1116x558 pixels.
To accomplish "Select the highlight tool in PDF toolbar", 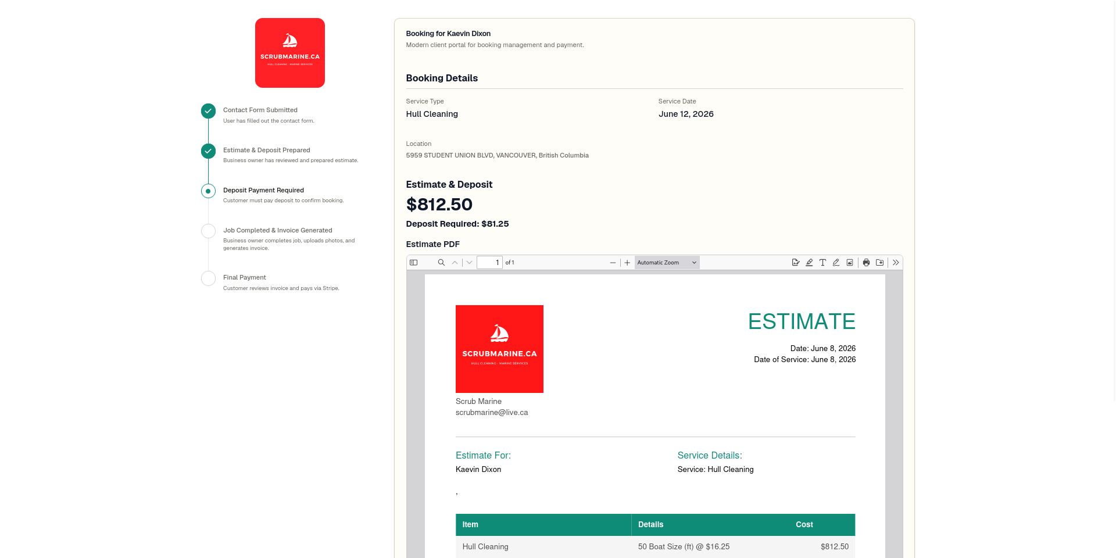I will 809,263.
